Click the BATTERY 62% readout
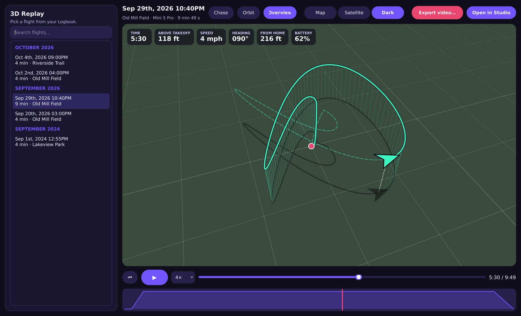This screenshot has width=521, height=316. click(x=303, y=37)
